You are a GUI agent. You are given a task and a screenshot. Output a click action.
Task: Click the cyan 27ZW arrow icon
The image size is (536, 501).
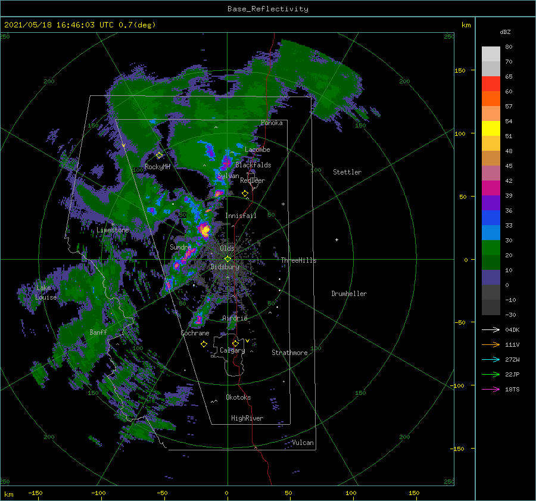coord(491,359)
